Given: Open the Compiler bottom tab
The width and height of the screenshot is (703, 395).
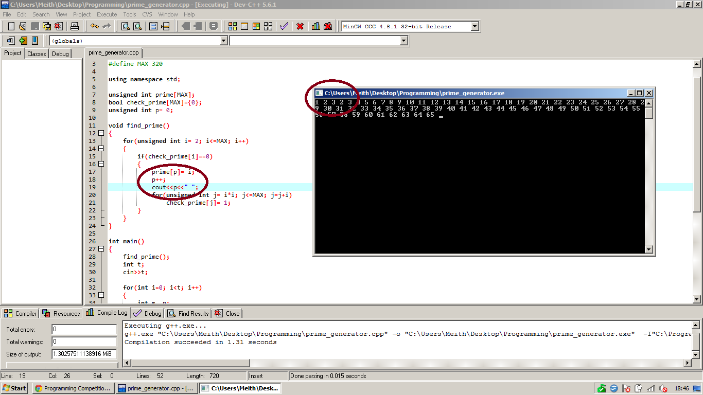Looking at the screenshot, I should tap(20, 313).
